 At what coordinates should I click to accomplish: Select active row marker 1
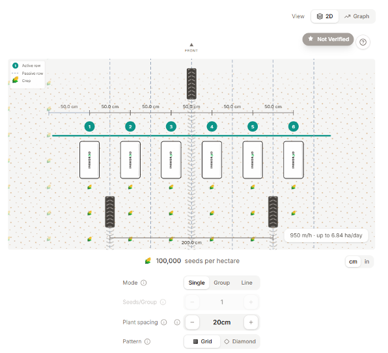pyautogui.click(x=90, y=127)
